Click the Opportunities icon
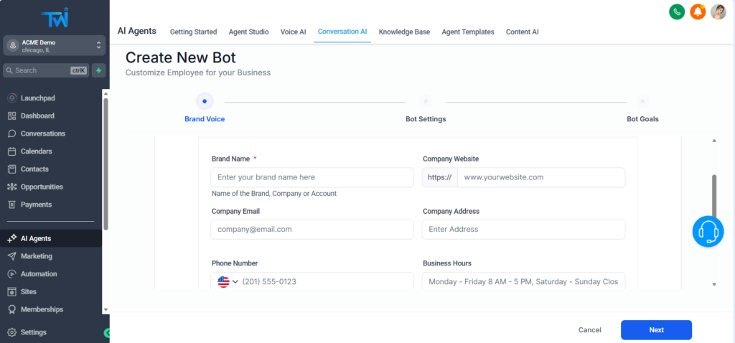 12,187
